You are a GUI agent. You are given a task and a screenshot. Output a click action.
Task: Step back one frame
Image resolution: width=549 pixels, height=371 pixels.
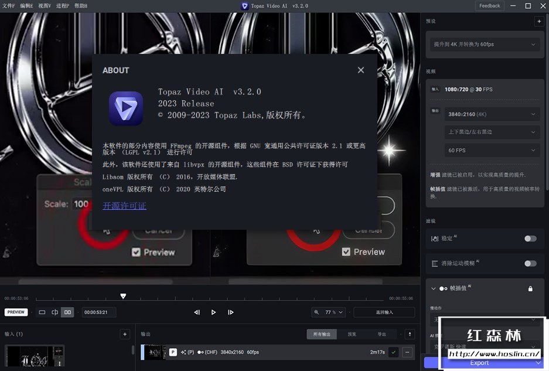[x=197, y=312]
